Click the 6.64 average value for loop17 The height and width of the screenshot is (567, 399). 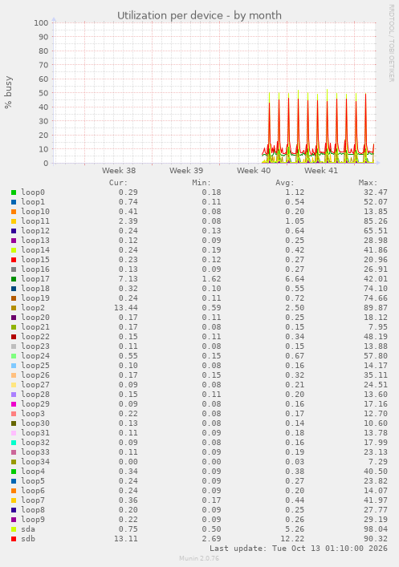[295, 279]
